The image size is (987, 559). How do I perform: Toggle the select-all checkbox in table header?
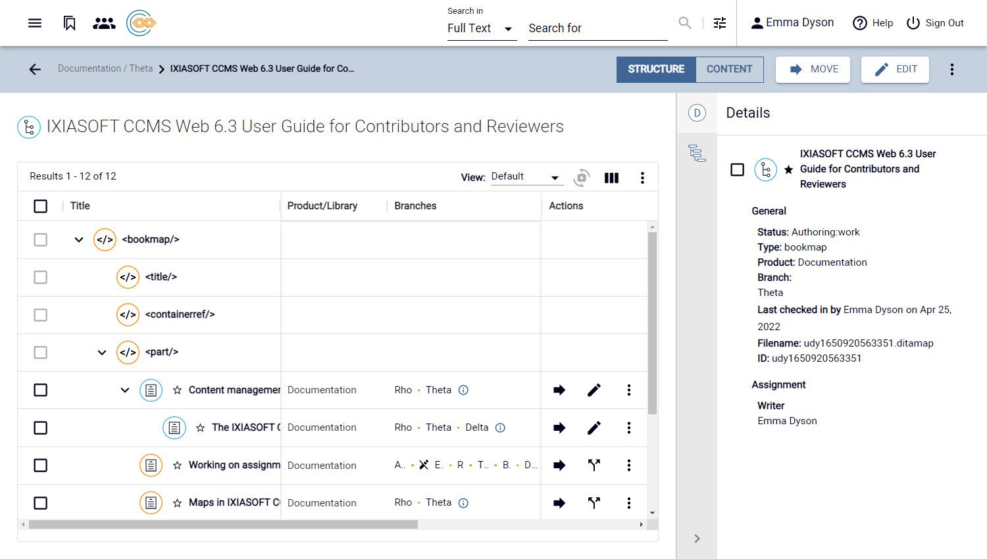tap(40, 206)
